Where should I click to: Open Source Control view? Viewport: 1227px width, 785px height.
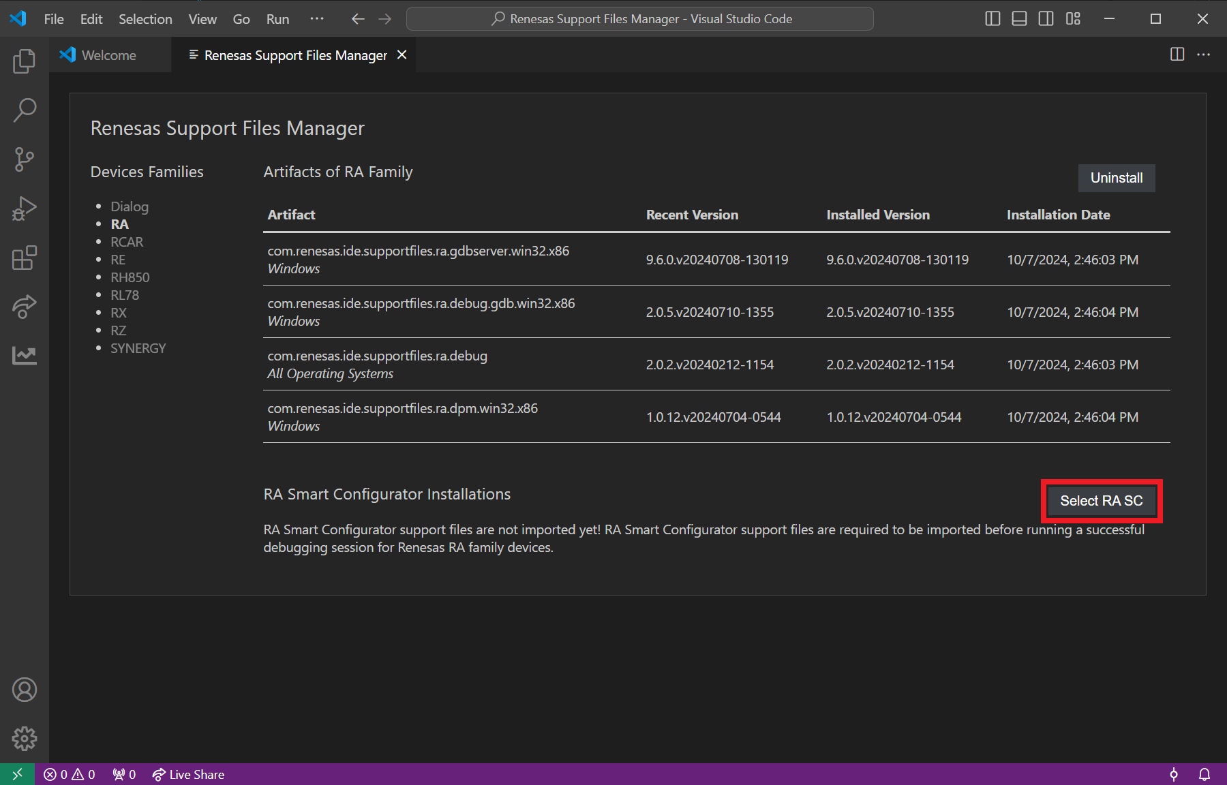(25, 159)
